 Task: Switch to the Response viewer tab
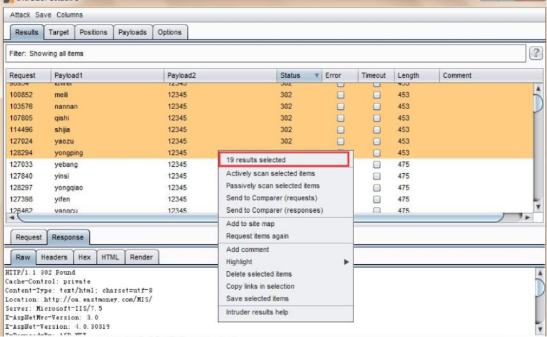pos(68,237)
